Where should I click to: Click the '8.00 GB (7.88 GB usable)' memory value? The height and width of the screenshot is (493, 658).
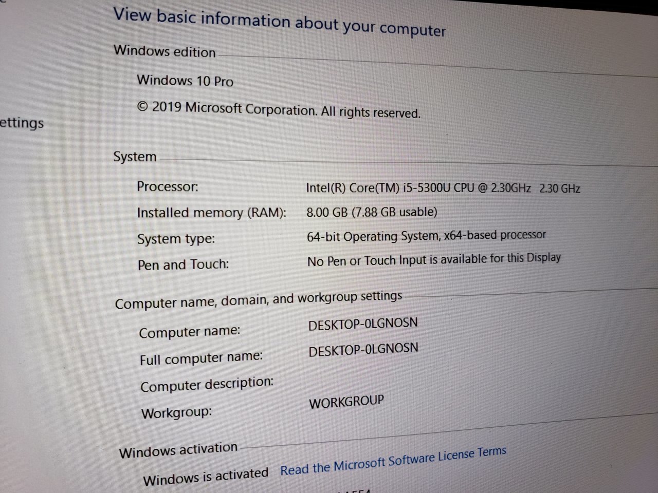click(x=372, y=212)
